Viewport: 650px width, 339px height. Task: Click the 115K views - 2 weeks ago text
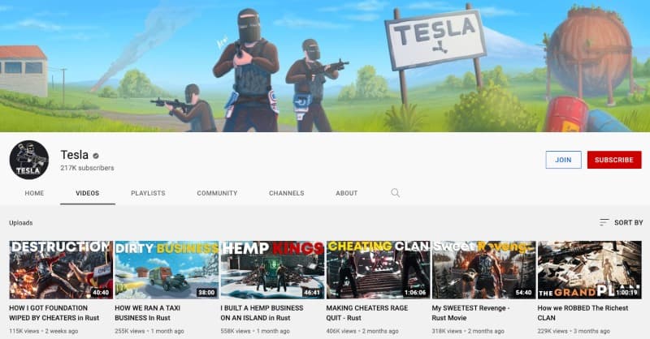coord(44,331)
